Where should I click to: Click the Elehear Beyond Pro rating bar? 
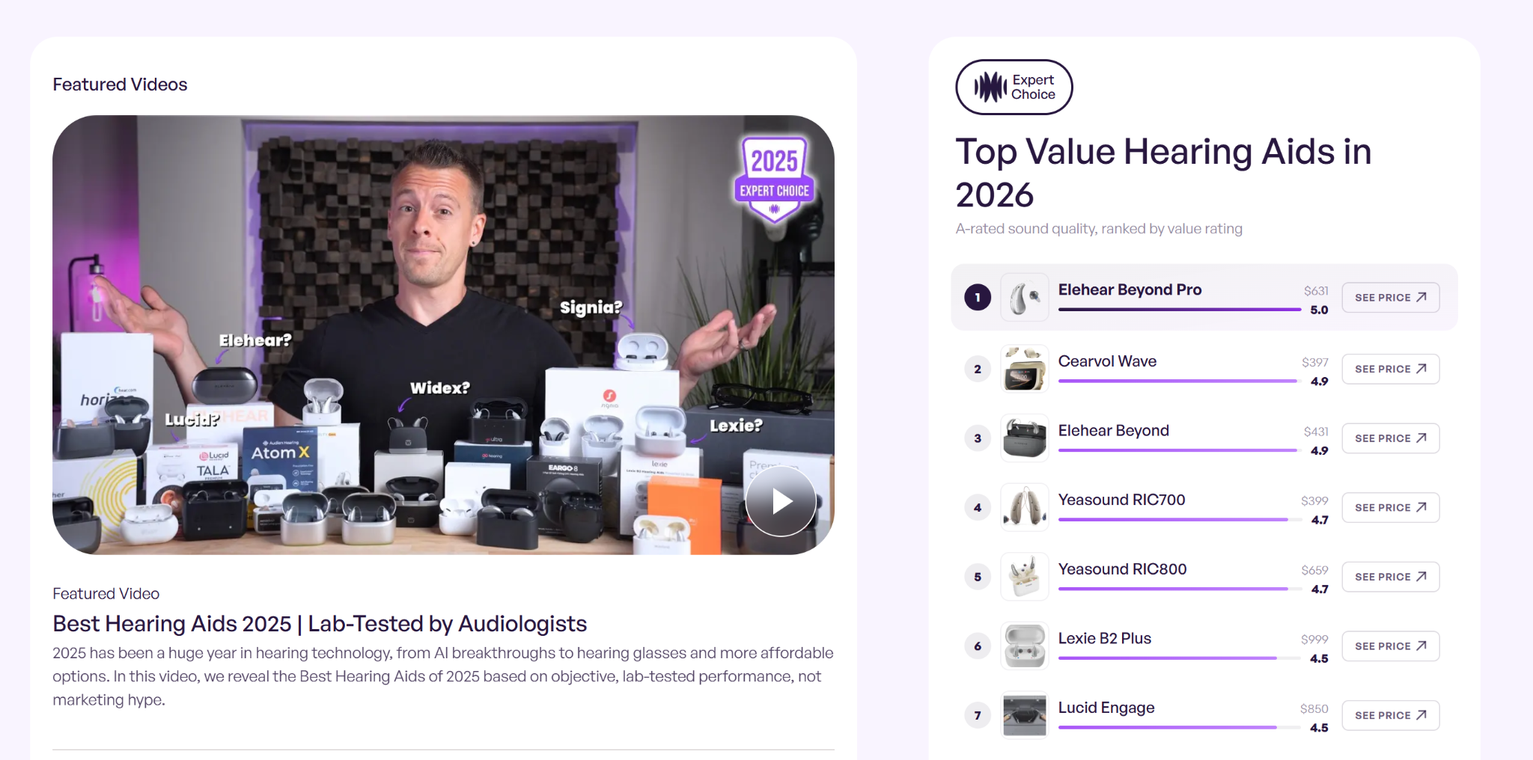click(1180, 310)
